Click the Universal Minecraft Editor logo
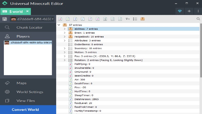This screenshot has height=114, width=202. coord(5,3)
